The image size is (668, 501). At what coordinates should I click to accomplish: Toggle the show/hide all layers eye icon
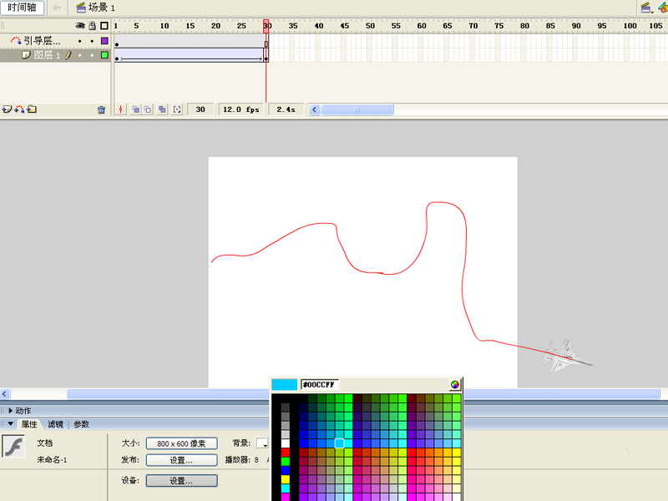tap(80, 26)
